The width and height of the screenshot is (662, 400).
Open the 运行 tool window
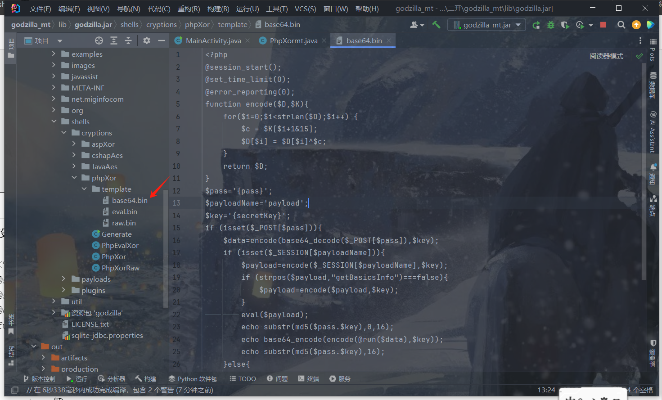pos(77,379)
